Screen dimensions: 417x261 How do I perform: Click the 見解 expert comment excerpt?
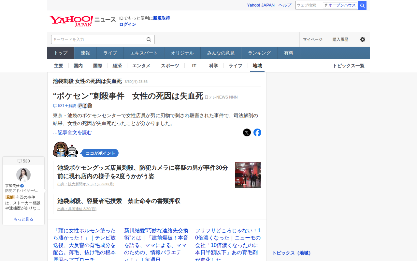[23, 203]
